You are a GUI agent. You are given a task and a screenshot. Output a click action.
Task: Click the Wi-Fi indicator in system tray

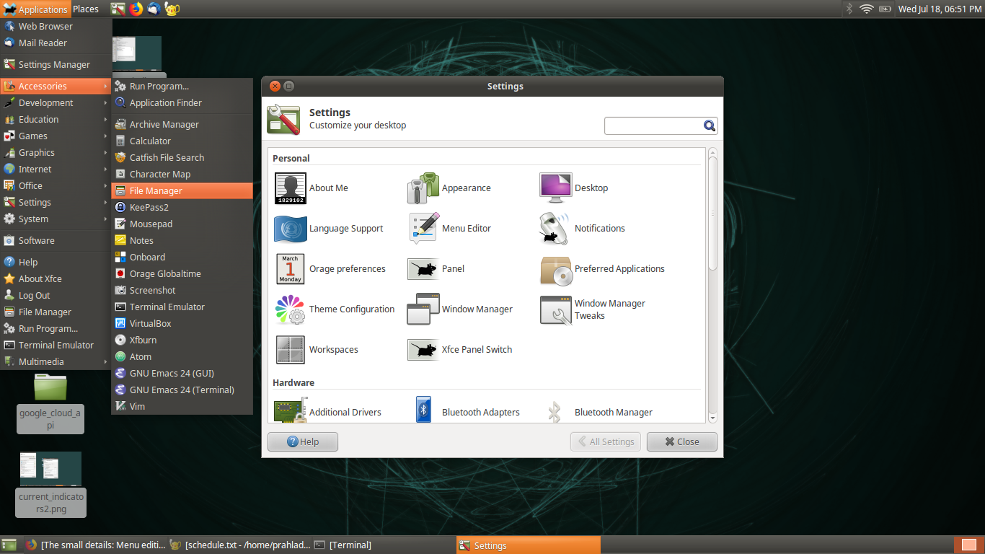click(866, 9)
